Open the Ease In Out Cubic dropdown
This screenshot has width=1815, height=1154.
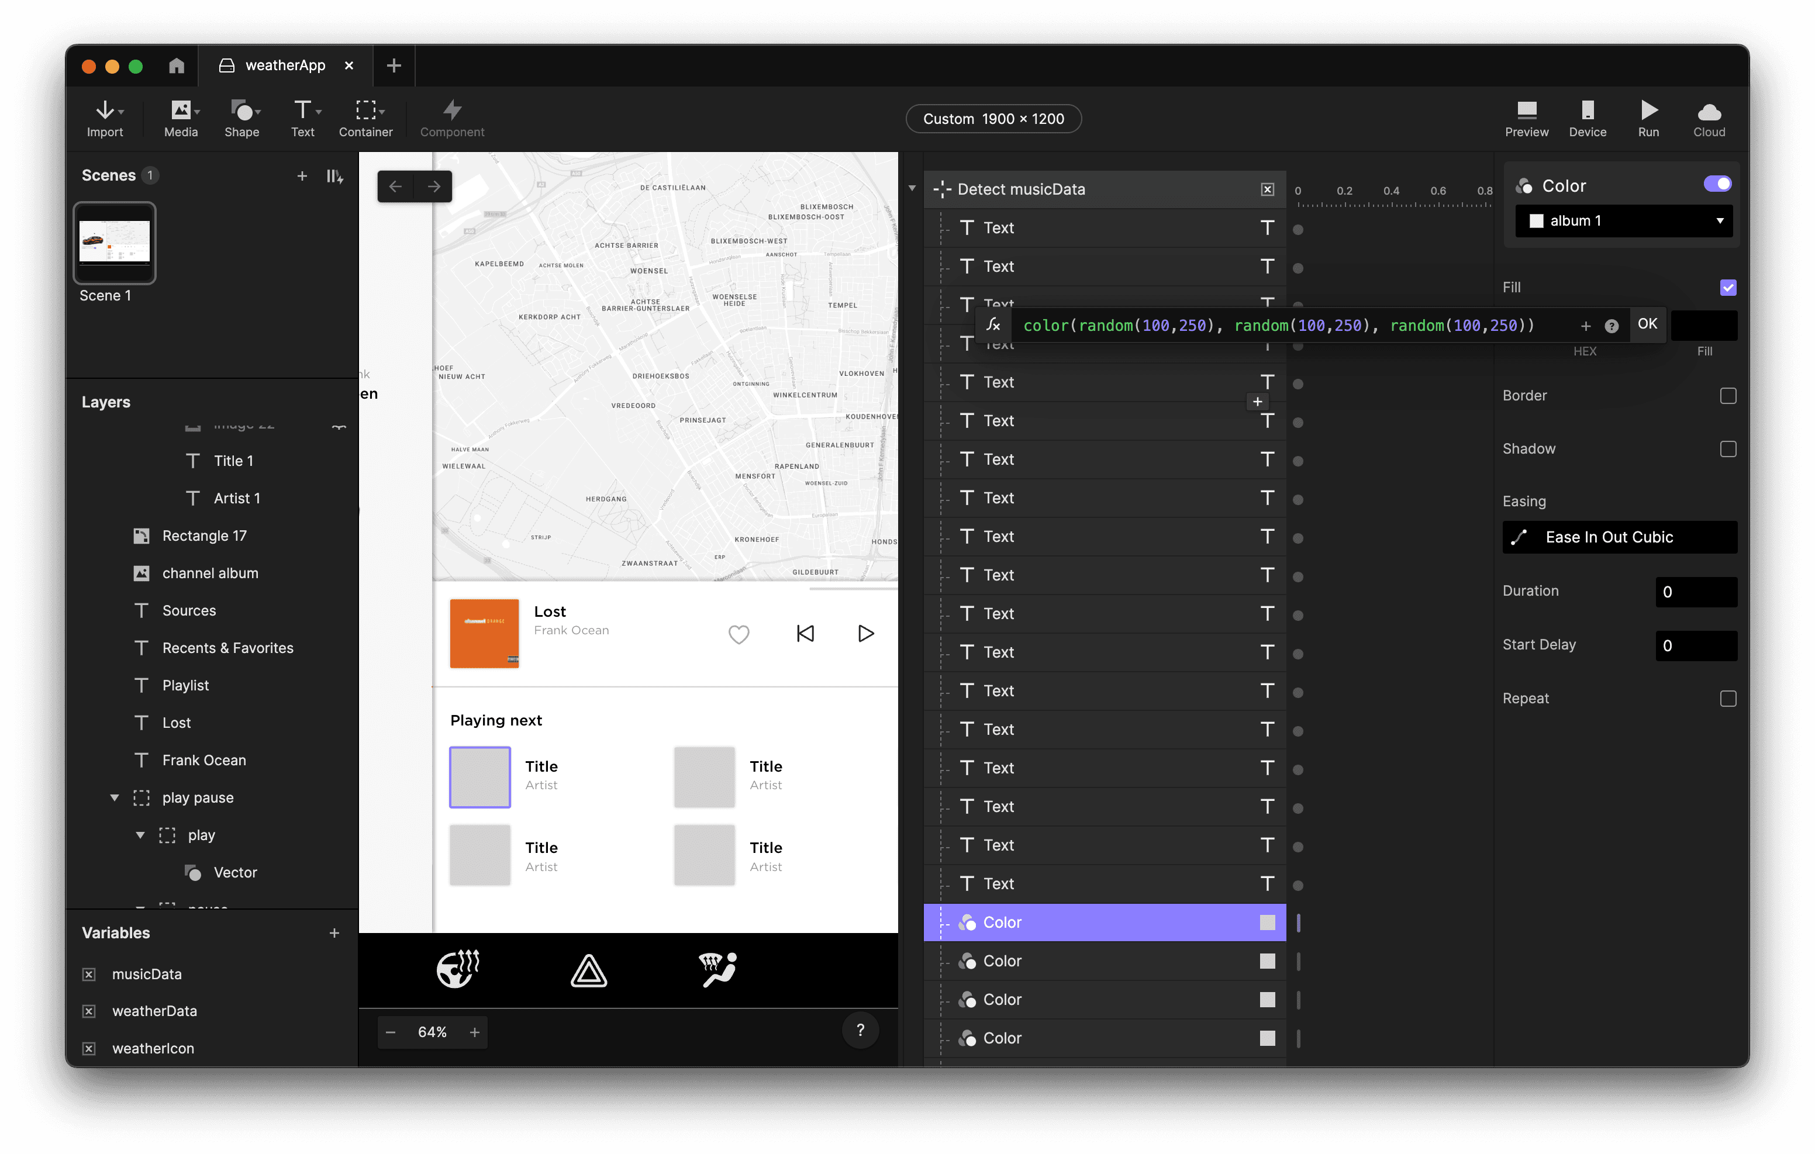pos(1619,537)
